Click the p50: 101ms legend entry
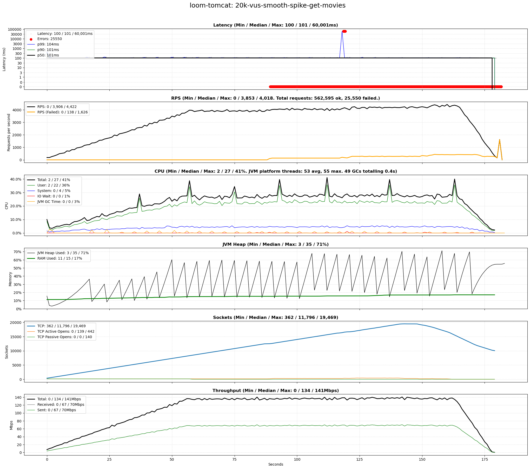 pyautogui.click(x=48, y=55)
